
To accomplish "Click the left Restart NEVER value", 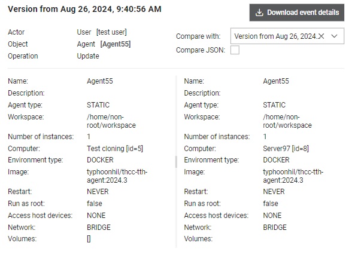I will coord(98,192).
